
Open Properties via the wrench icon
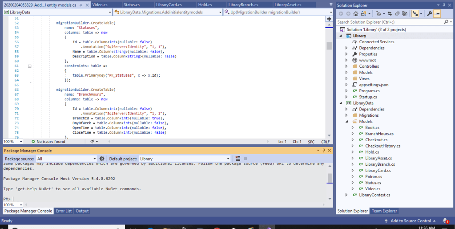click(x=429, y=14)
